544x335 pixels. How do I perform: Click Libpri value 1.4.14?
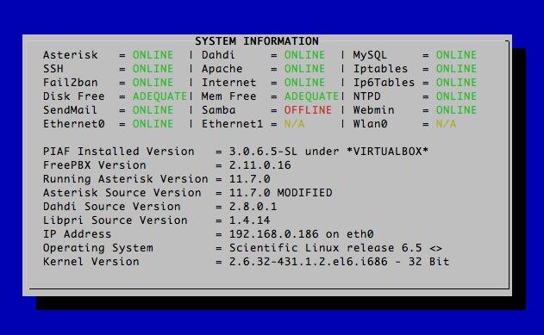[249, 220]
